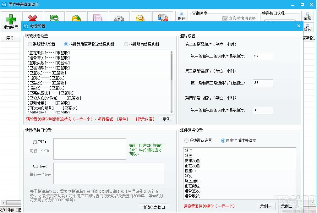Click the second-record timeout field showing 24

(263, 56)
